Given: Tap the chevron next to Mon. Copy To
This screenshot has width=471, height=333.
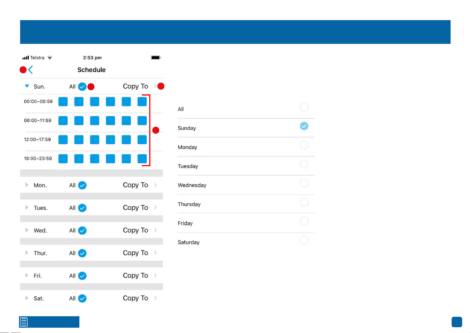Looking at the screenshot, I should (x=155, y=185).
